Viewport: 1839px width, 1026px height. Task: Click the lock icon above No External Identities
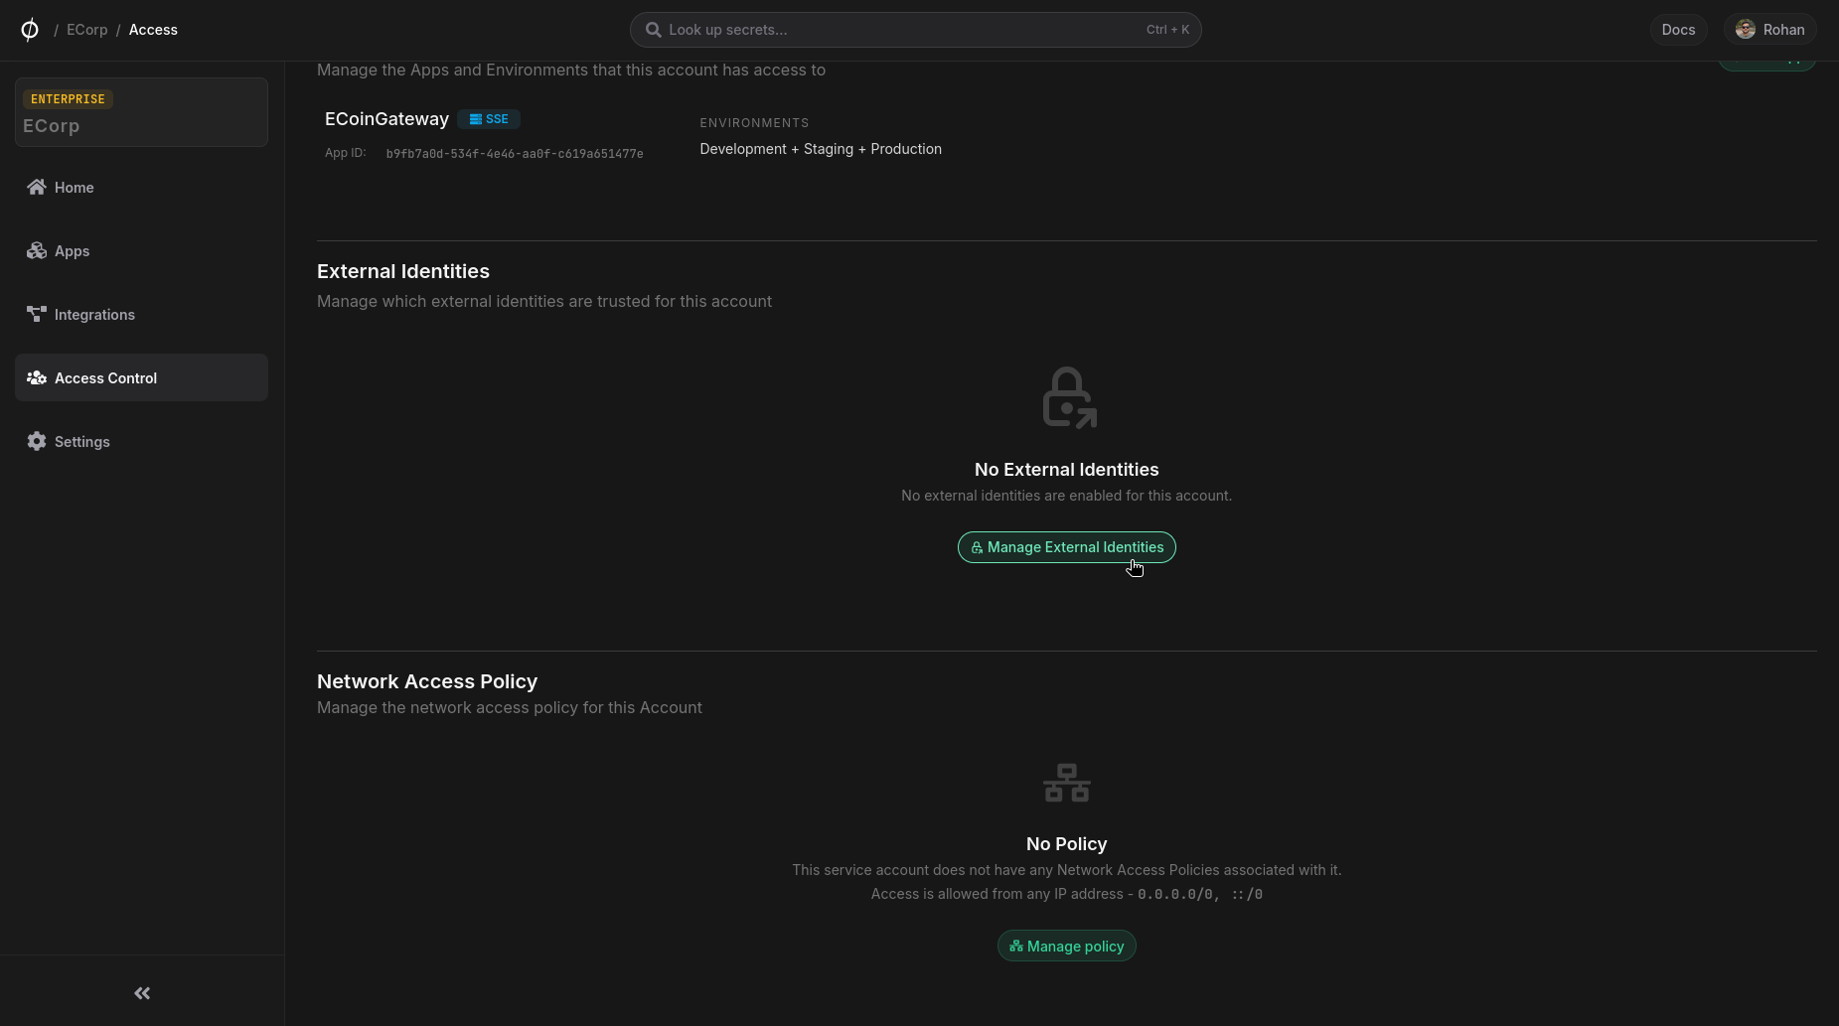pyautogui.click(x=1067, y=395)
